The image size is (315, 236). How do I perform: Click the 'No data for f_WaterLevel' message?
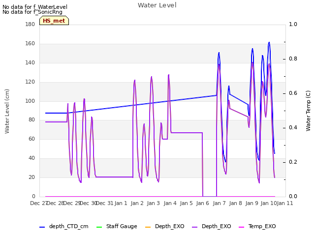35,7
